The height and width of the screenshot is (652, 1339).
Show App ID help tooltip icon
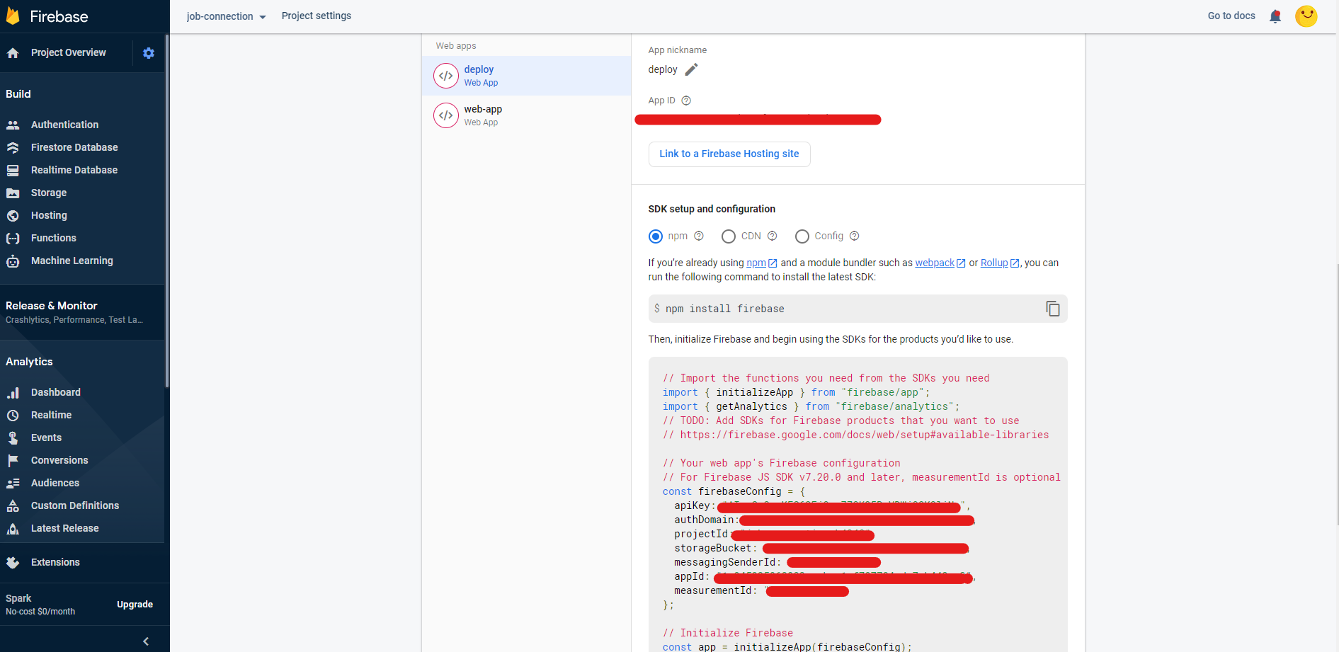point(686,101)
